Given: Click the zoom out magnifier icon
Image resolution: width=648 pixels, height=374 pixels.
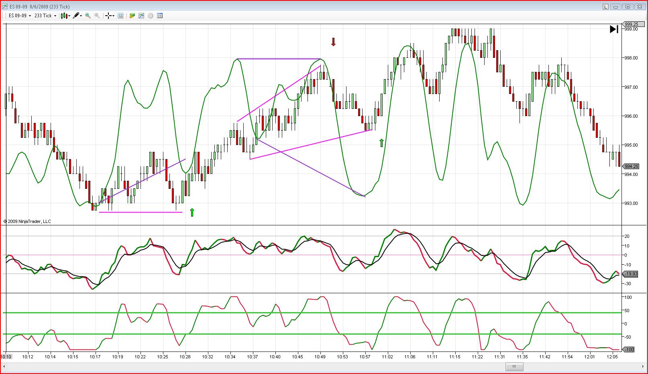Looking at the screenshot, I should tap(97, 16).
